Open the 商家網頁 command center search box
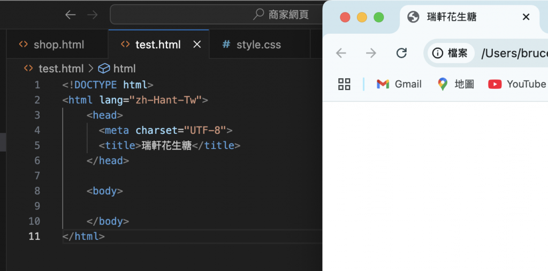 (214, 14)
